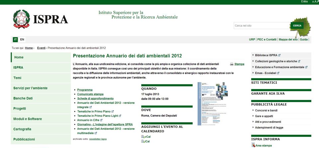Image resolution: width=319 pixels, height=148 pixels.
Task: Open the Mappa del sito link
Action: coord(288,39)
